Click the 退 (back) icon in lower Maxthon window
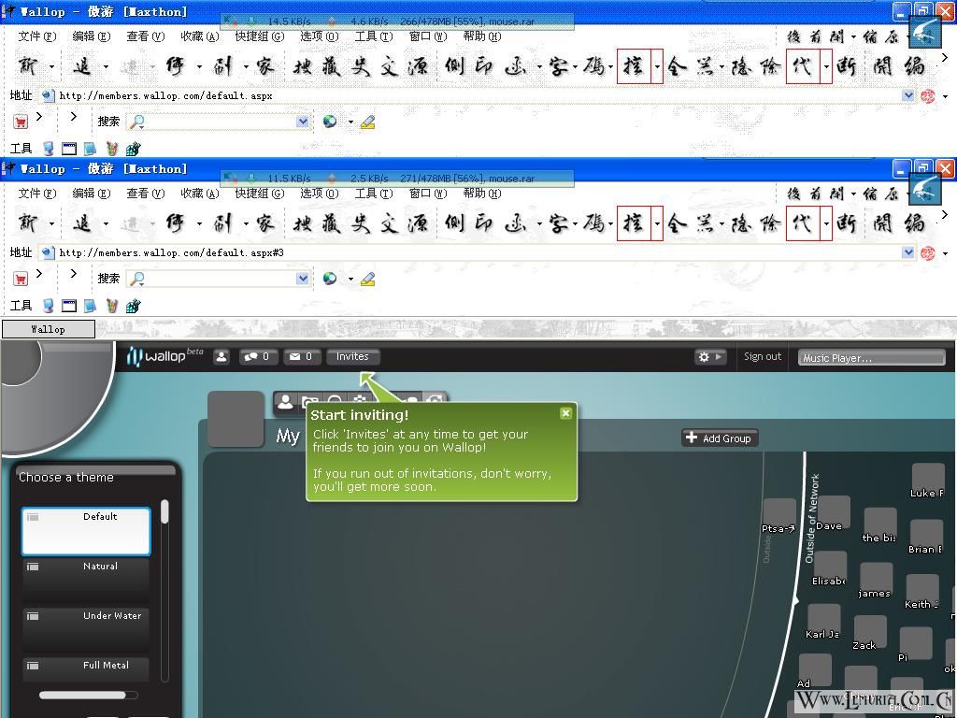The width and height of the screenshot is (957, 718). (x=82, y=223)
